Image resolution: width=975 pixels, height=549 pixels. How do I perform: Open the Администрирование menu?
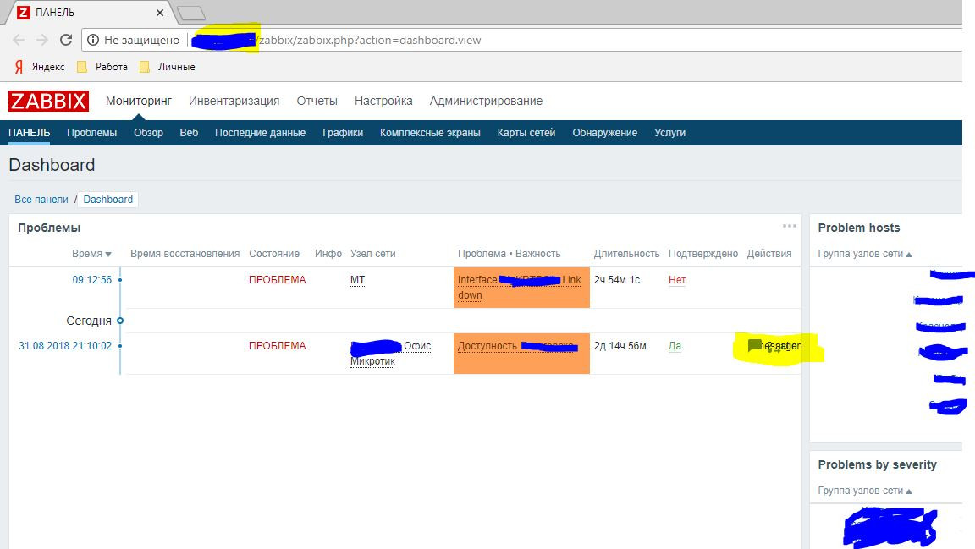pos(487,101)
